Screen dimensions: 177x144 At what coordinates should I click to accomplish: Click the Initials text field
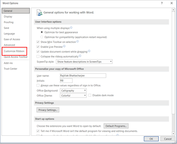pos(66,81)
